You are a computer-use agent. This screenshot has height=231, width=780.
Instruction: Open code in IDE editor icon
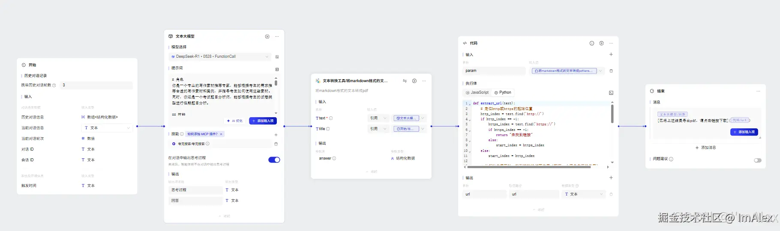[611, 93]
